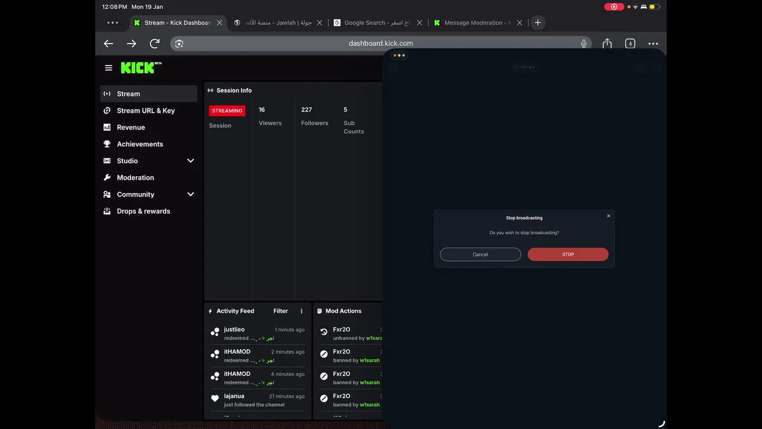
Task: Click the Mod Actions panel icon
Action: [319, 311]
